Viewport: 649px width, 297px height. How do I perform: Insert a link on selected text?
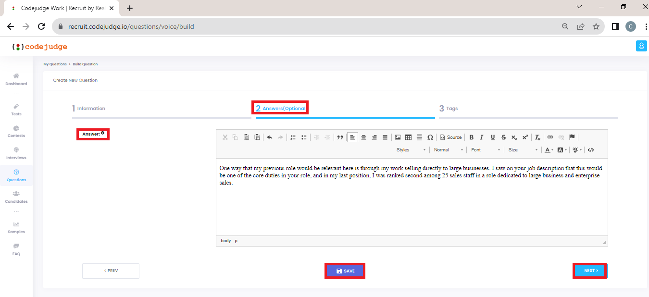[550, 137]
